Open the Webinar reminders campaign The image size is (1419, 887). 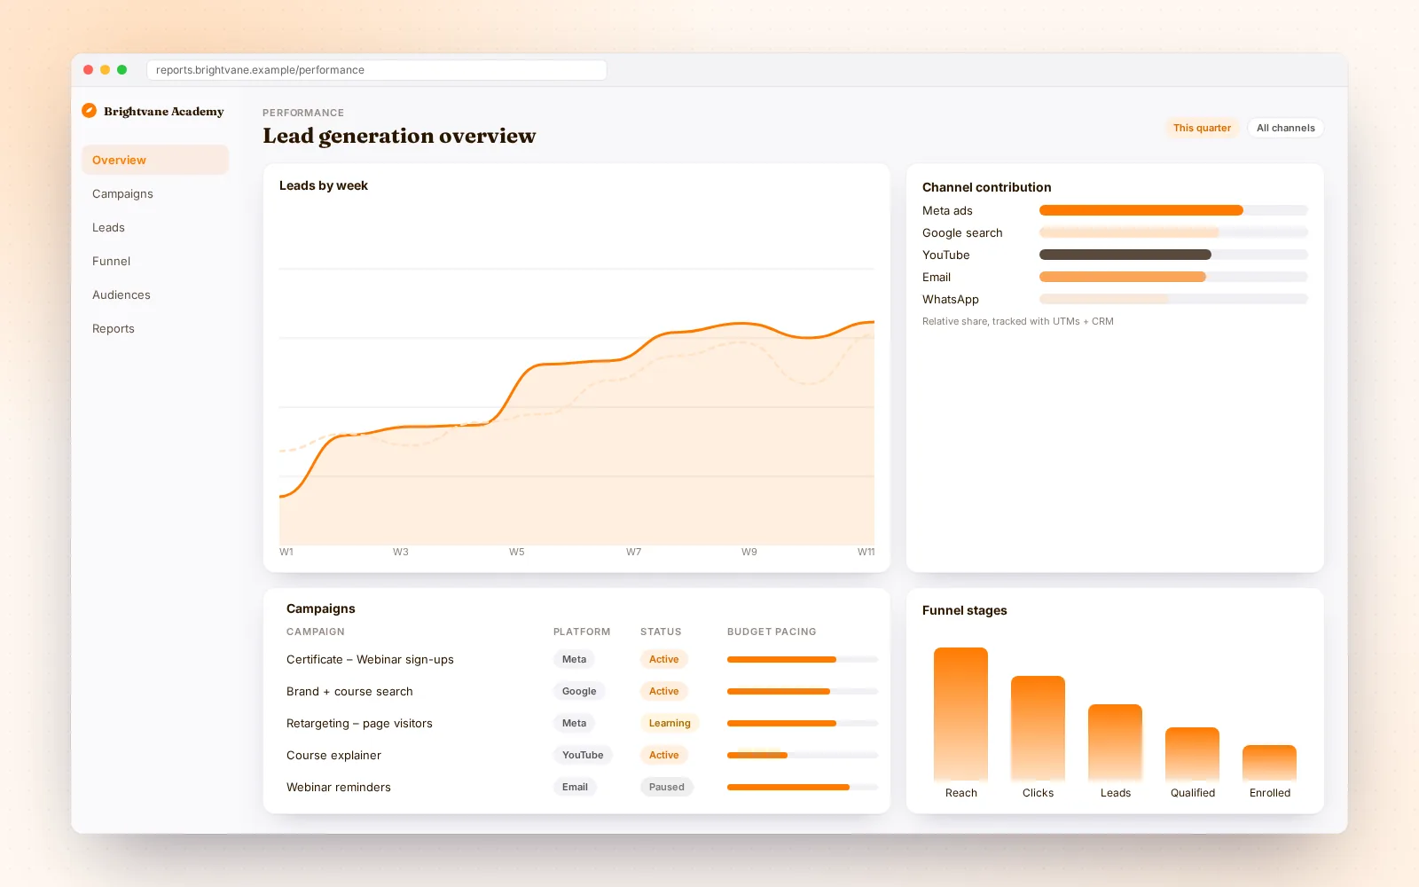coord(338,787)
